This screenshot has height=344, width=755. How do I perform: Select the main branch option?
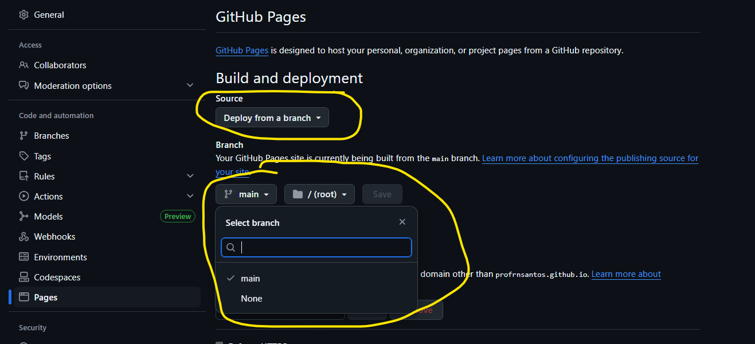point(251,279)
